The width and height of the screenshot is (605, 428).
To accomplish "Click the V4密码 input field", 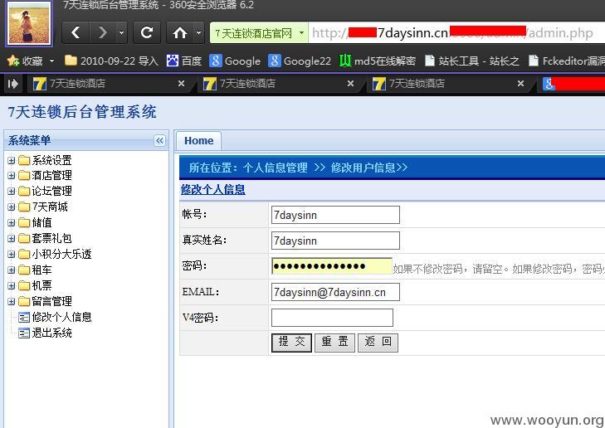I will 332,318.
